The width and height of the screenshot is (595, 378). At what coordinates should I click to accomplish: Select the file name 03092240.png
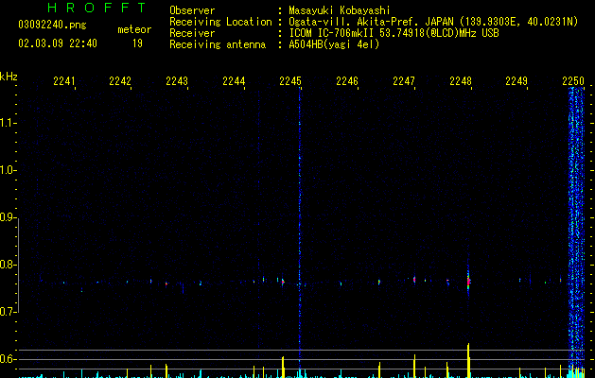(52, 25)
